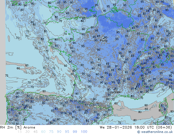Pick the 99 value in legend
This screenshot has height=134, width=174.
pos(75,132)
